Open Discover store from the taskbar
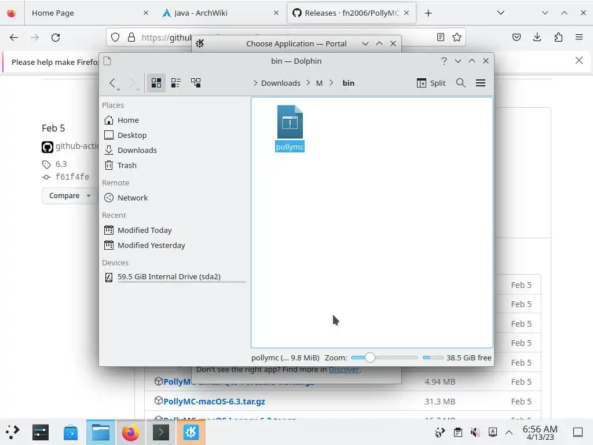The width and height of the screenshot is (593, 445). click(71, 432)
